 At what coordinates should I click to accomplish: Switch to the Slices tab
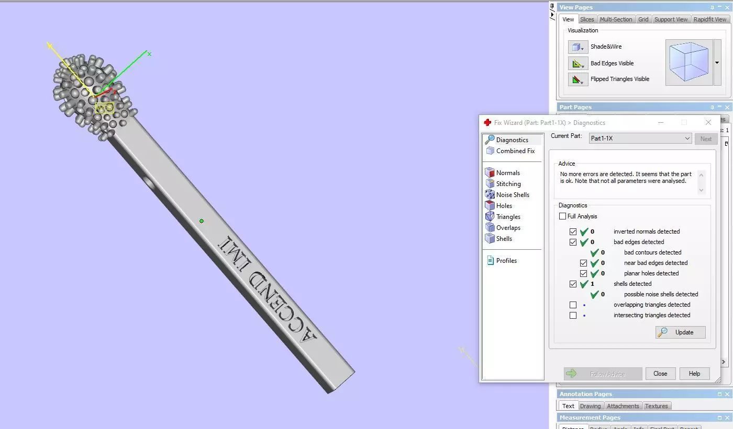587,19
